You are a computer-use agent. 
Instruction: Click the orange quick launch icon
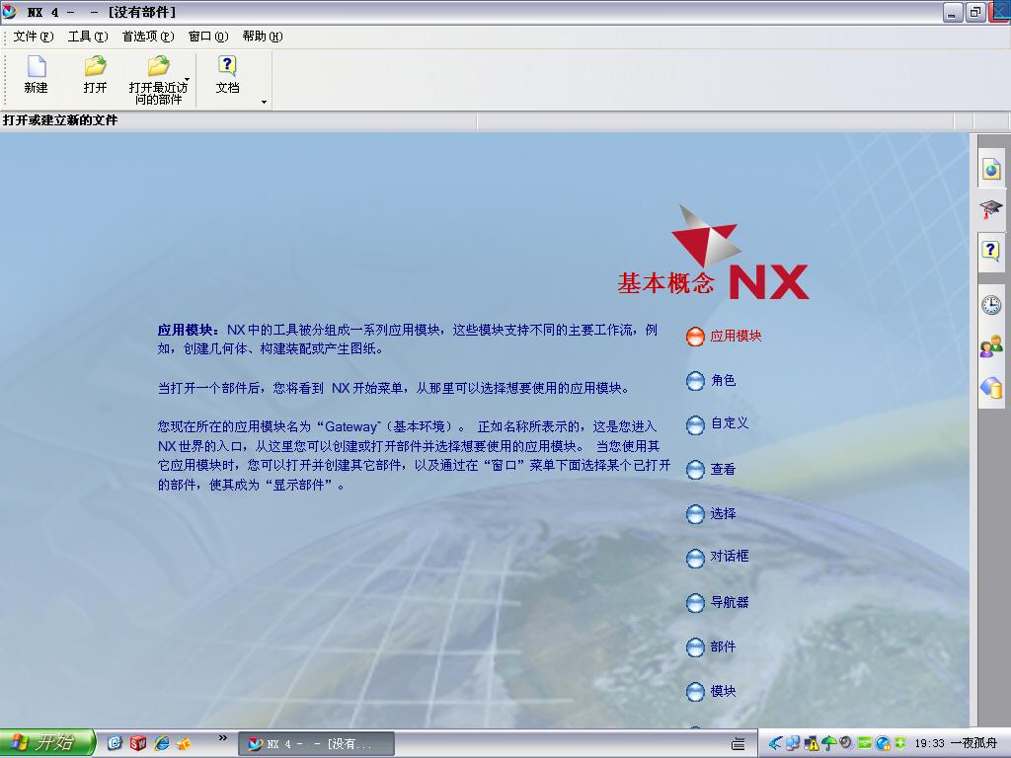[x=184, y=743]
